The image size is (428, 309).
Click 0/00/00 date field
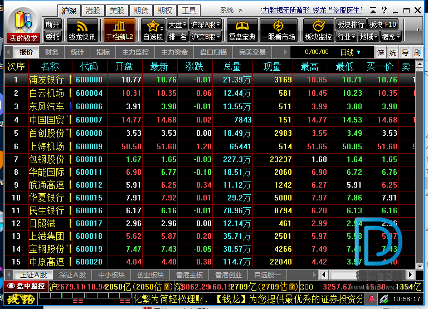[317, 52]
